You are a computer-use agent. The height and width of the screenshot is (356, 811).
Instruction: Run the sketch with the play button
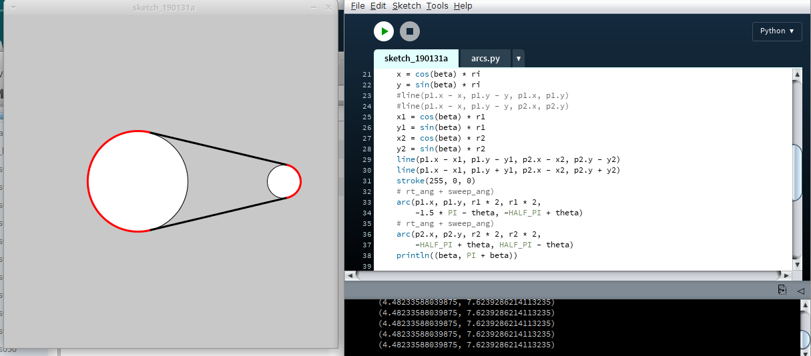point(383,31)
